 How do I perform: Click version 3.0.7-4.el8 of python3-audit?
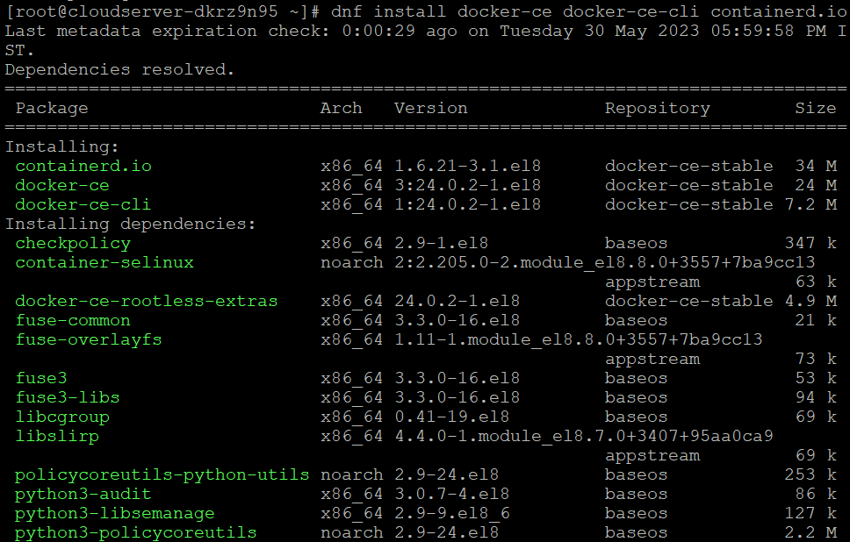452,494
